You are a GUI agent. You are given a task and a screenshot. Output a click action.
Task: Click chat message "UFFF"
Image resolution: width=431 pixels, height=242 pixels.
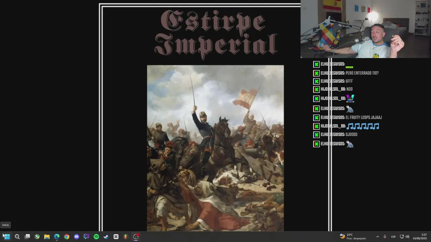pyautogui.click(x=349, y=81)
